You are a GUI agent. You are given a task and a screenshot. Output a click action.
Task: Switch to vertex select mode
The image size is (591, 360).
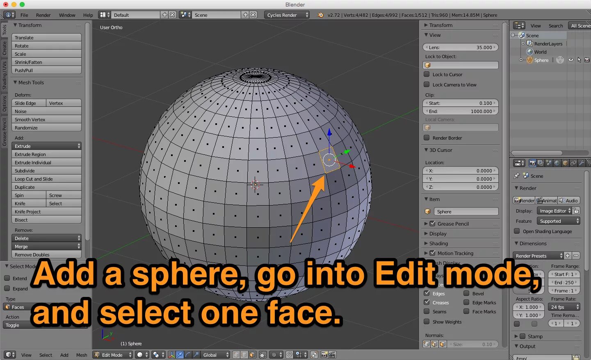(x=236, y=355)
